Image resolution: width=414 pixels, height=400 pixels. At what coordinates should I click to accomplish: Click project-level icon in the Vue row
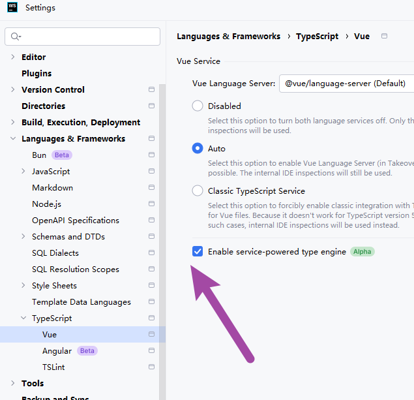[151, 334]
